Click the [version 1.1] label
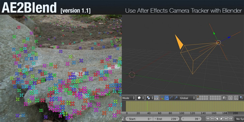This screenshot has height=122, width=244. coord(75,10)
